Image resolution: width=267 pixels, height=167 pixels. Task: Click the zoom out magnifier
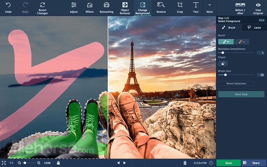(x=19, y=163)
